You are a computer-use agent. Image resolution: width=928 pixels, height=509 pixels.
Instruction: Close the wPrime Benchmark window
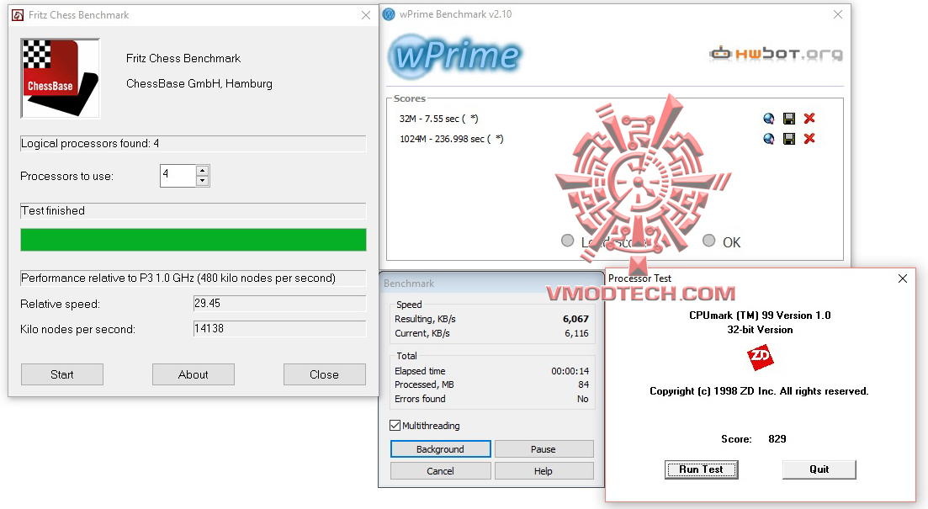pos(838,14)
